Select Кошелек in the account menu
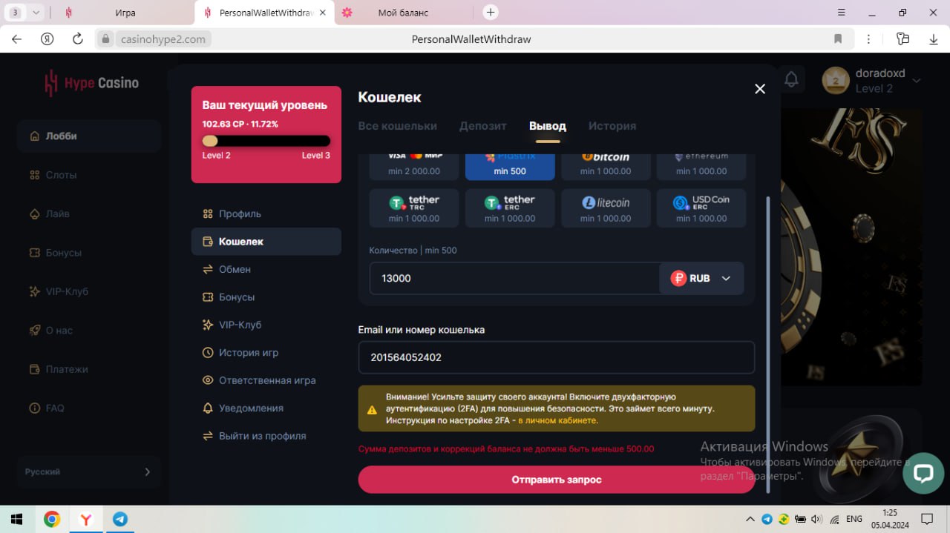Image resolution: width=950 pixels, height=533 pixels. 266,242
